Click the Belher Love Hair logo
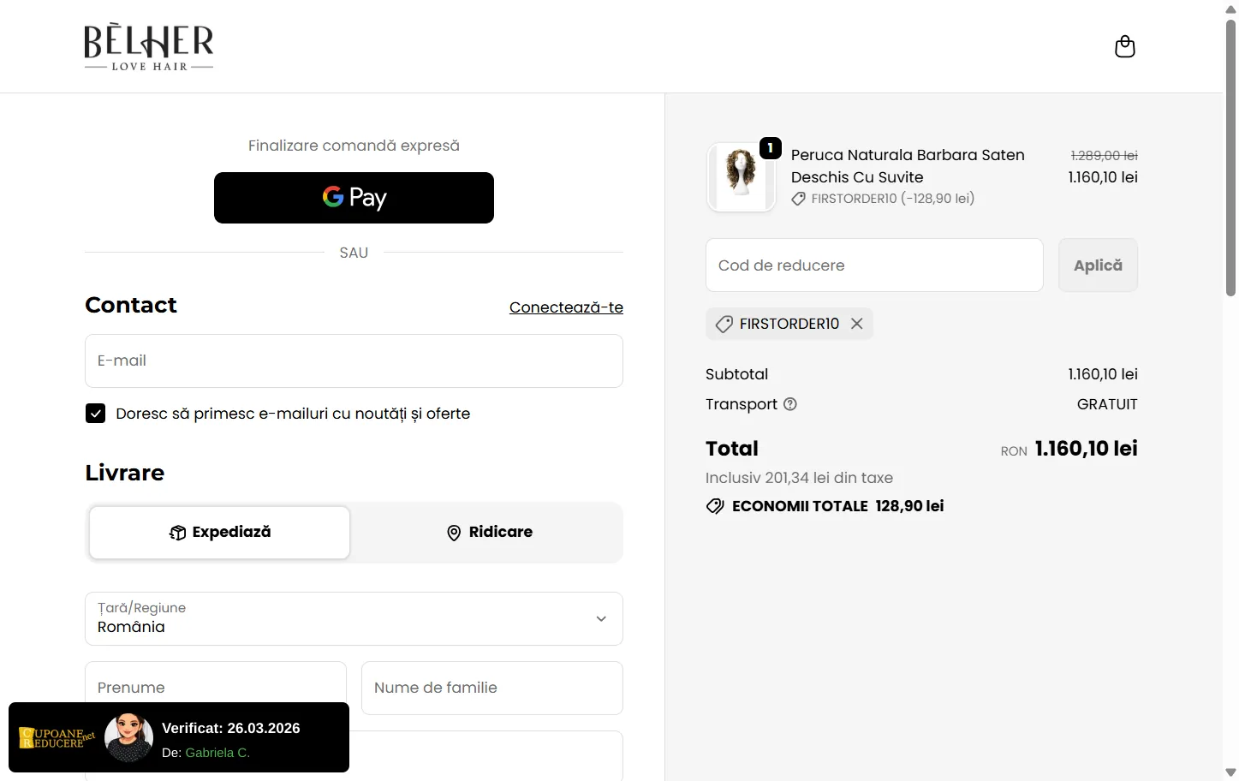 click(x=149, y=47)
